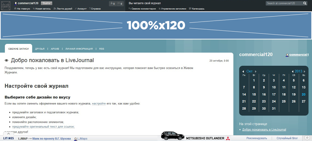Click the LJTimes logo in bottom bar
Viewport: 312px width, 141px height.
point(9,139)
